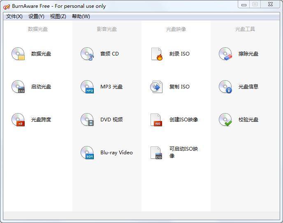Open the 文件(X) menu
Screen dimensions: 283x223
pos(14,16)
